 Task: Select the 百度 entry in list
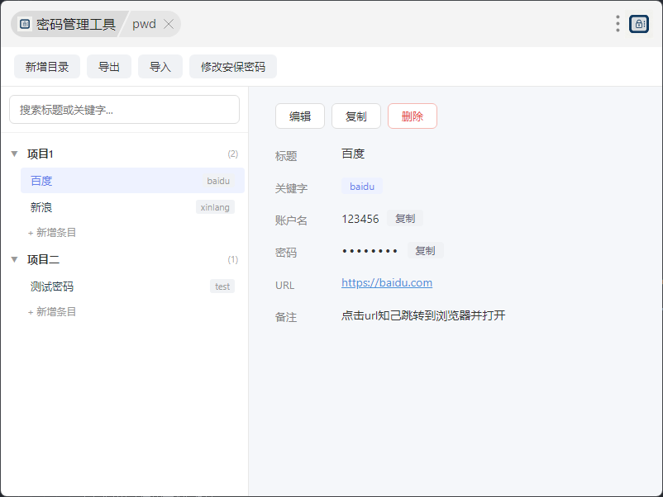click(132, 181)
